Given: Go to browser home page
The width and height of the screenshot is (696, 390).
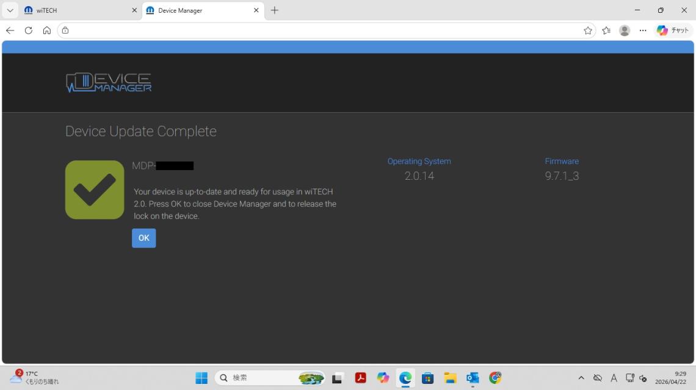Looking at the screenshot, I should (x=46, y=30).
